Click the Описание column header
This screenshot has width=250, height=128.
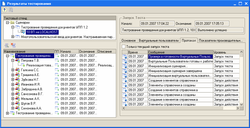[x=107, y=51]
